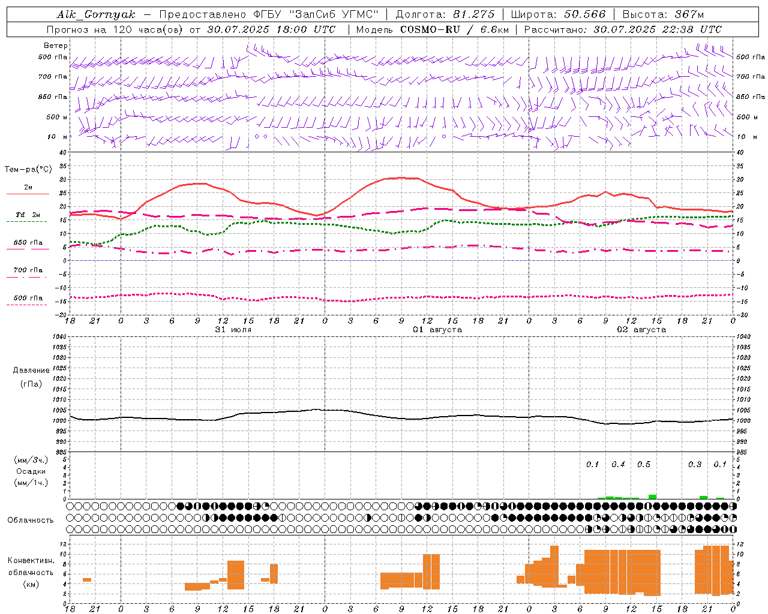768x614 pixels.
Task: Click the elevation value Высота: 367м
Action: [663, 14]
